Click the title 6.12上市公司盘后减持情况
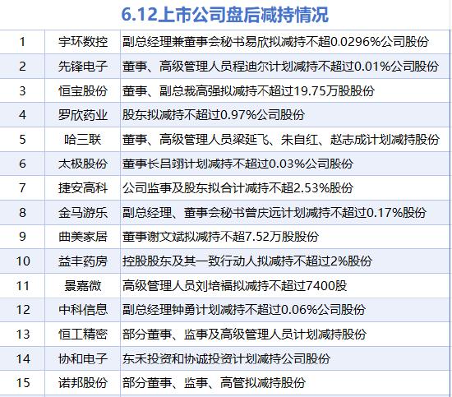 (224, 15)
